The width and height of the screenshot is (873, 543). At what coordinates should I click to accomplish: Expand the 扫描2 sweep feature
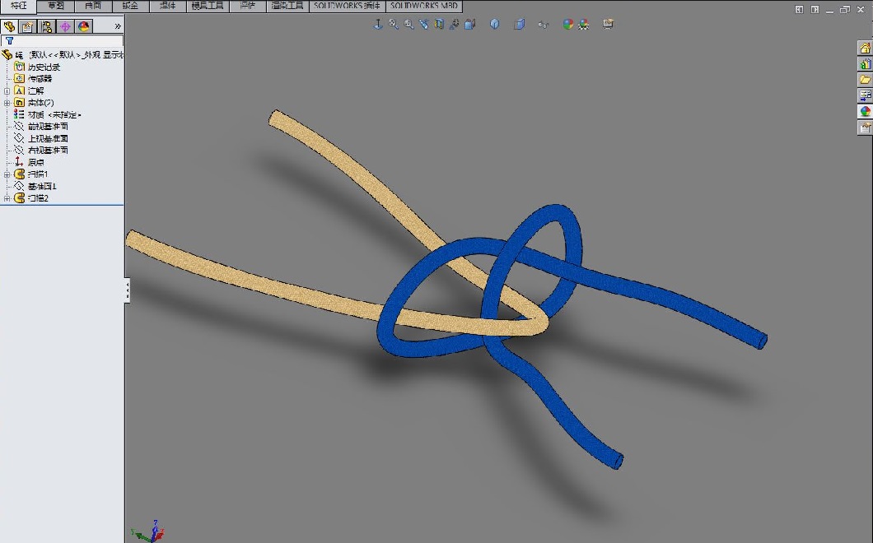[x=7, y=198]
